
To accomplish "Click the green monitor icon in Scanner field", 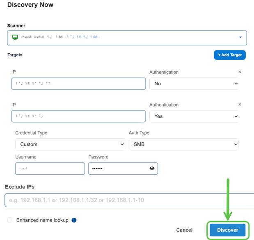I will [15, 37].
